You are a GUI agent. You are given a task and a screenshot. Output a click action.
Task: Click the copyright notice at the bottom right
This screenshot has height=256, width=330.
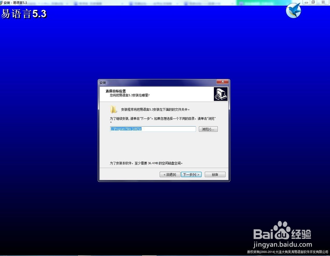tap(288, 252)
